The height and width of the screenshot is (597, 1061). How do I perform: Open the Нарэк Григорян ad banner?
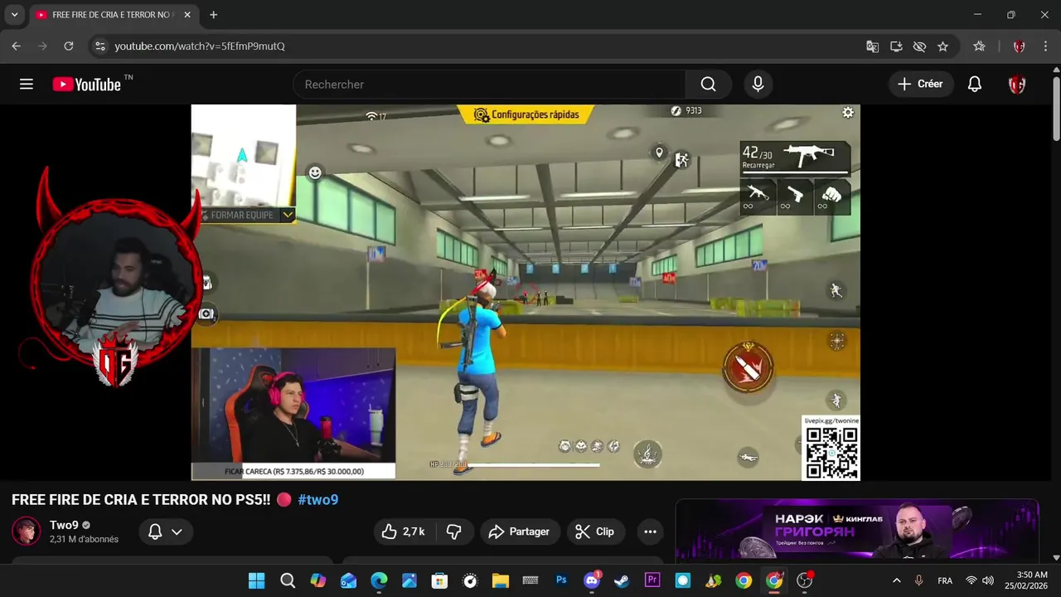click(857, 531)
